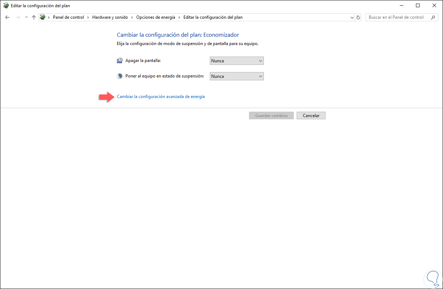Go up one level arrow
Viewport: 443px width, 289px height.
click(34, 17)
